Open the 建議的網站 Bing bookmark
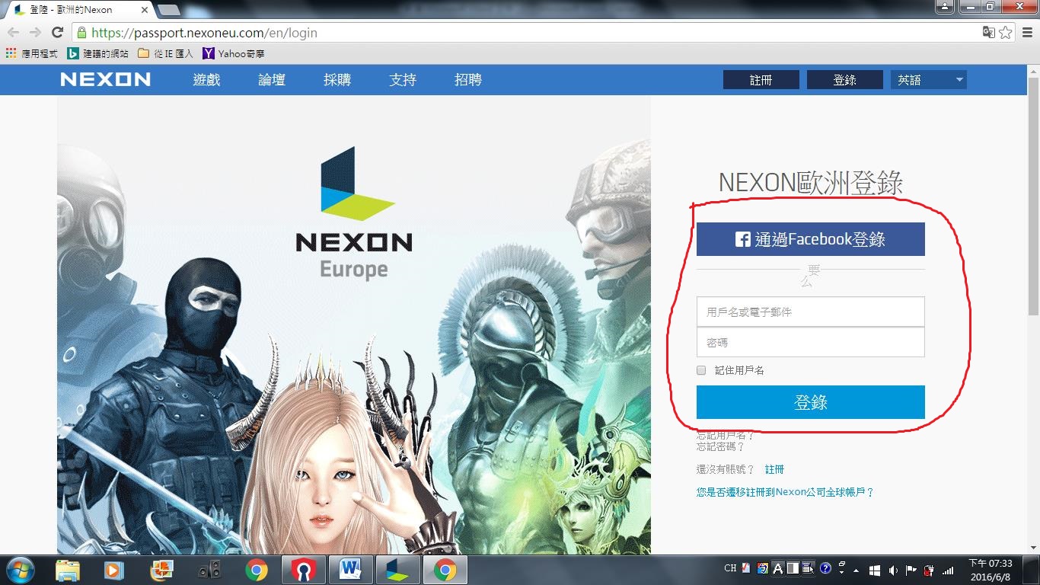This screenshot has height=585, width=1040. coord(97,53)
